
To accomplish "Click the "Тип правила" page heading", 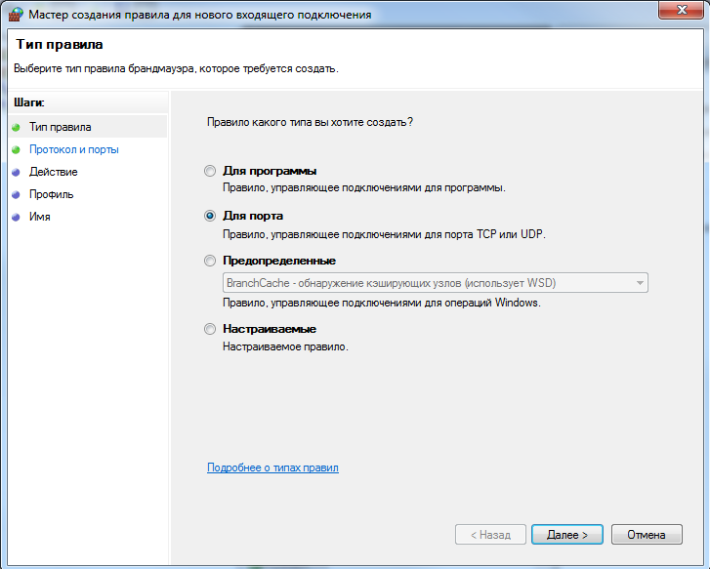I will coord(60,44).
